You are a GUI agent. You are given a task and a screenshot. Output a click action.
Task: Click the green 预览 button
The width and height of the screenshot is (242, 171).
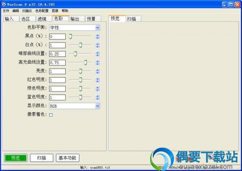[x=16, y=158]
